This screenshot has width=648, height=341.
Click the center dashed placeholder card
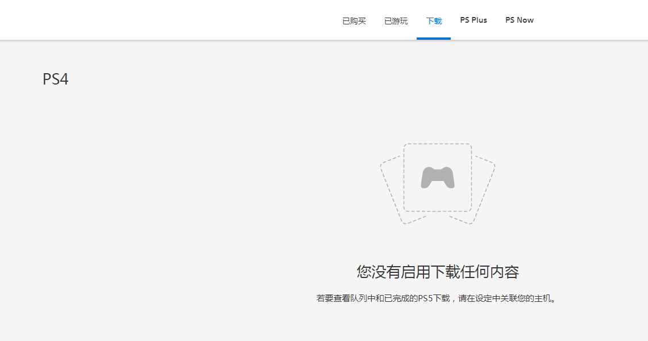[x=438, y=153]
